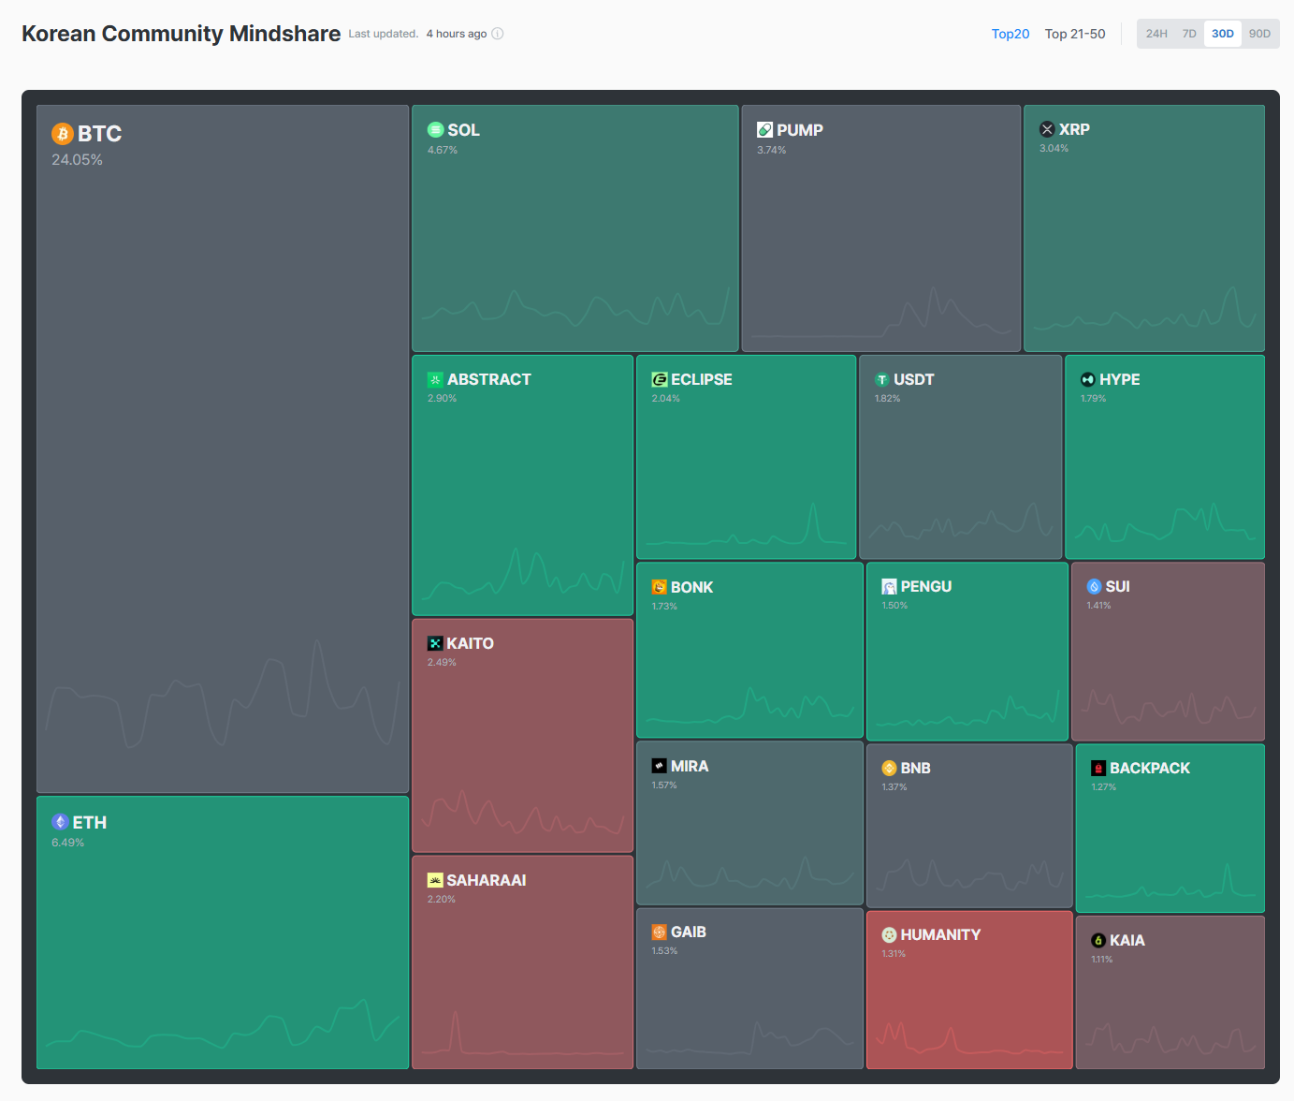Screen dimensions: 1294x1101
Task: Open the XRP tile sparkline
Action: tap(1144, 307)
